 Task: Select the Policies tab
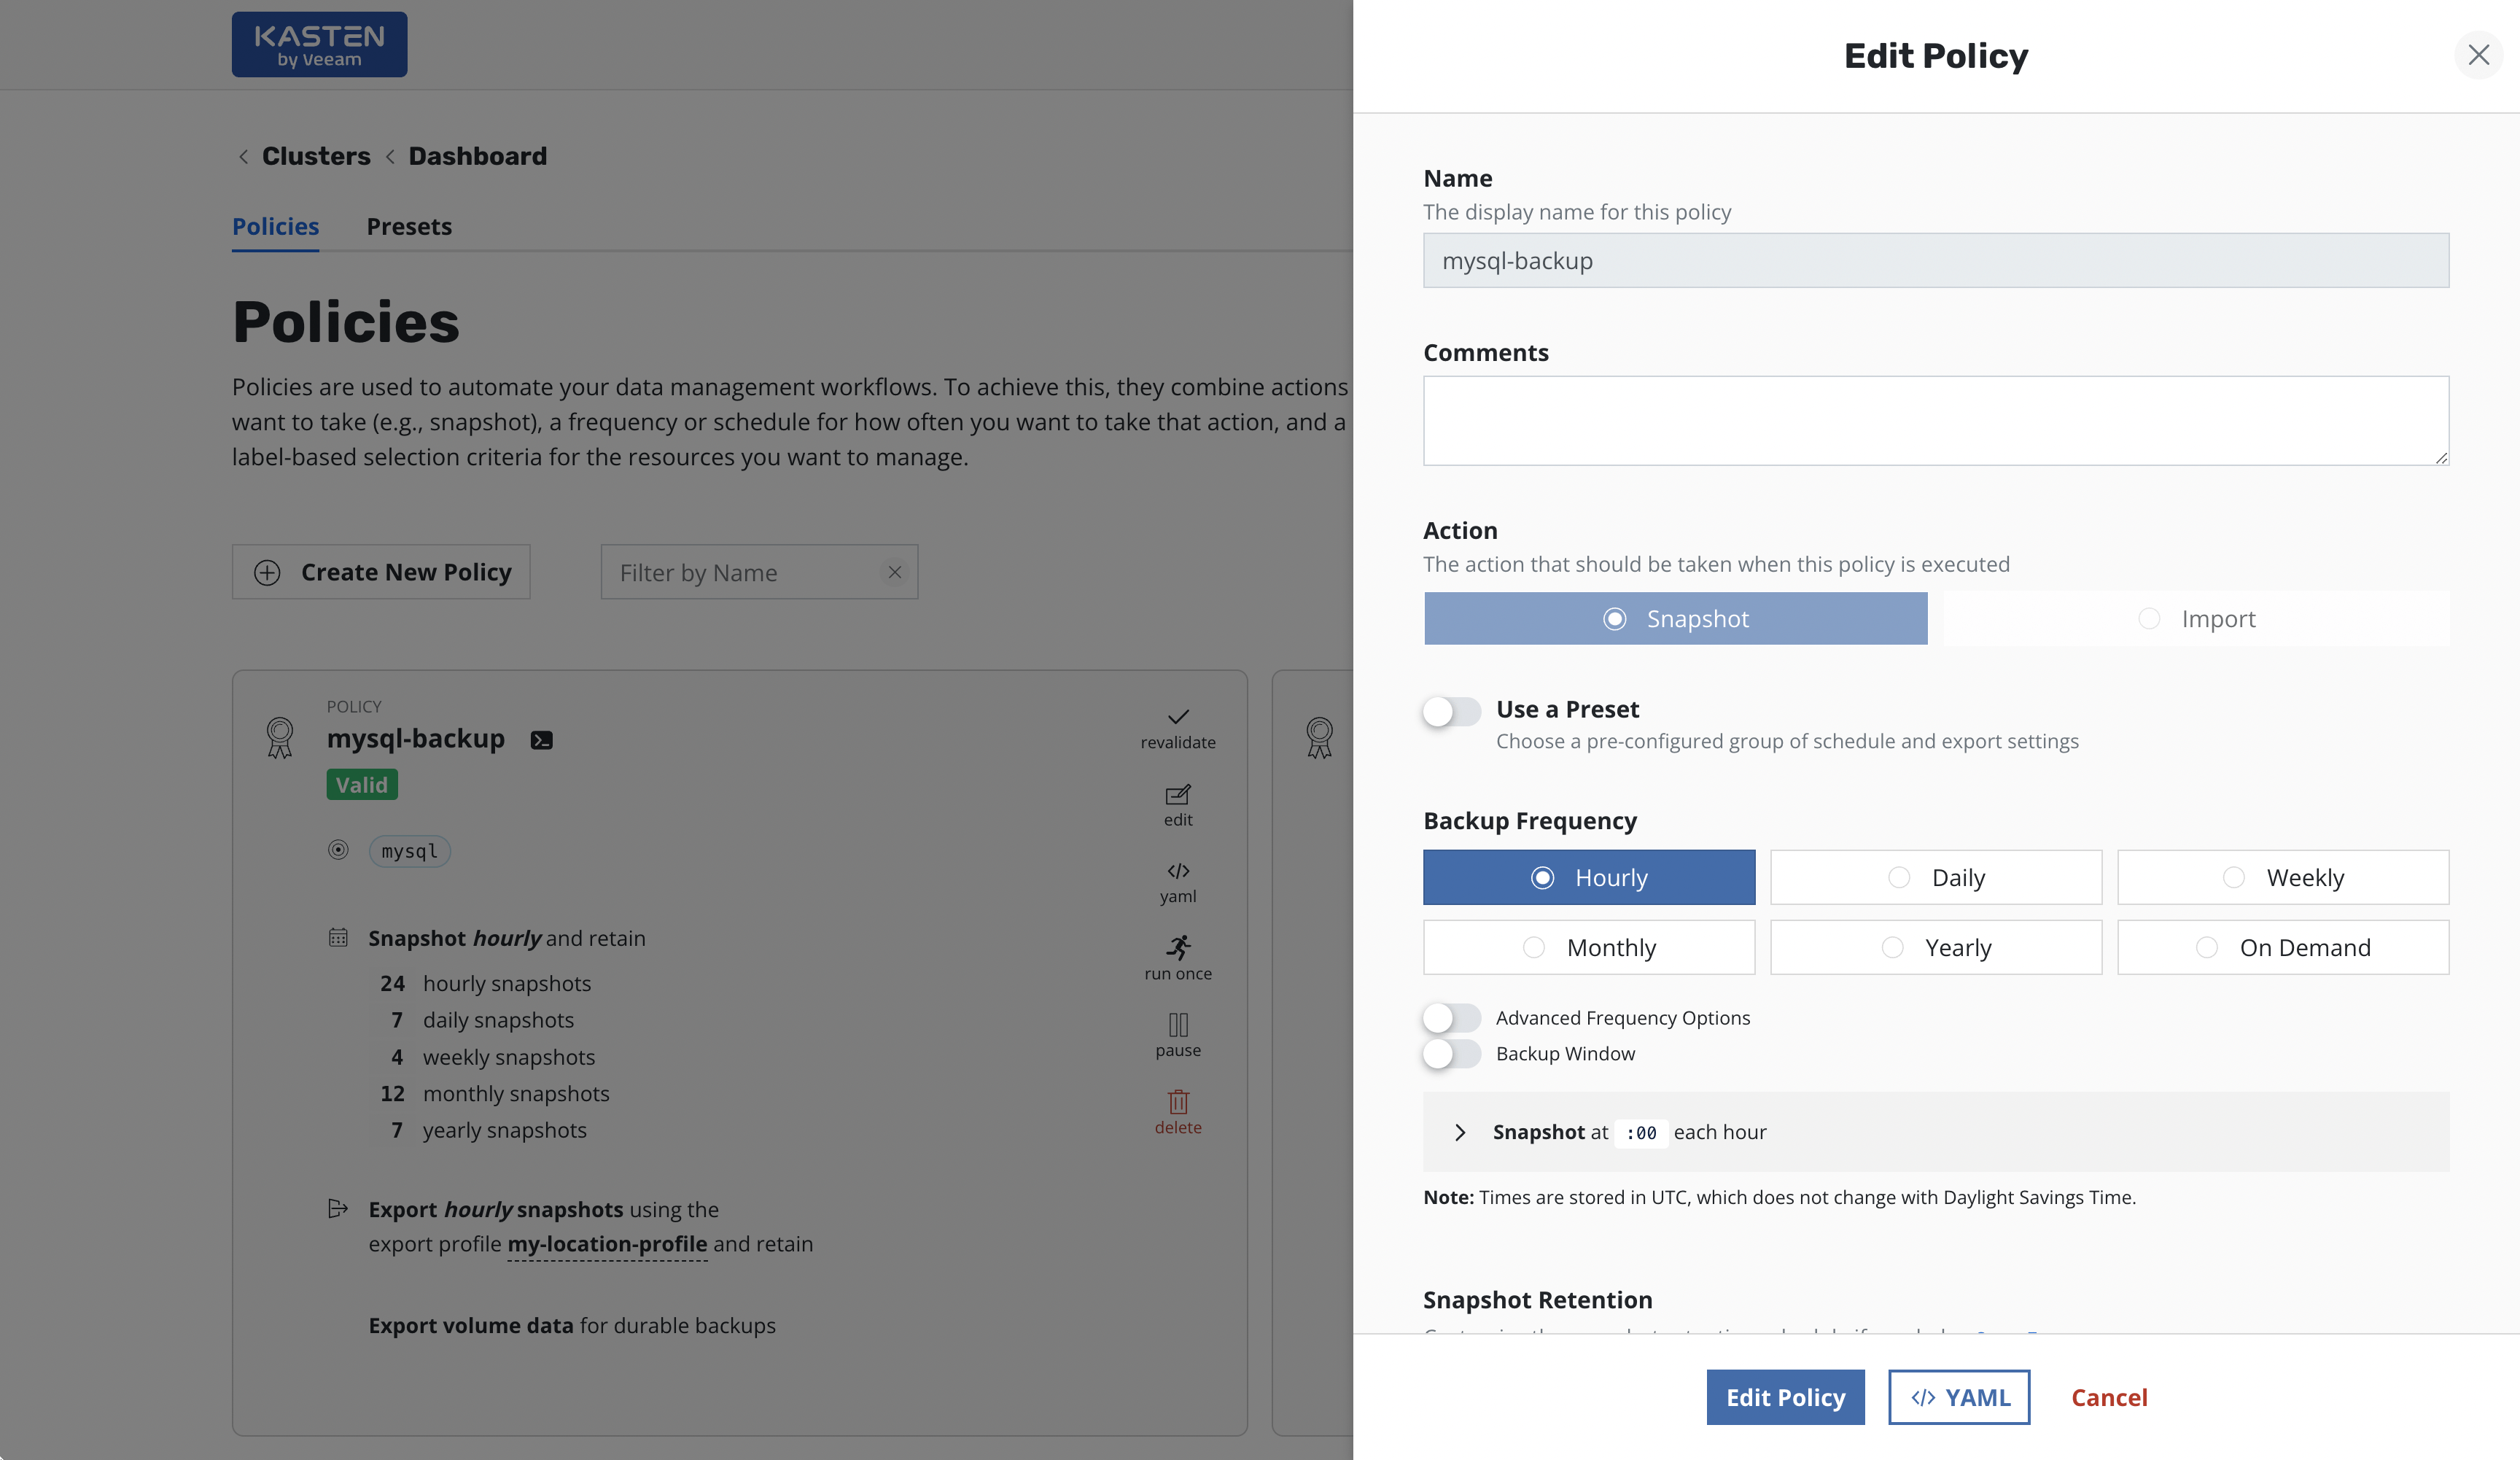(x=275, y=227)
